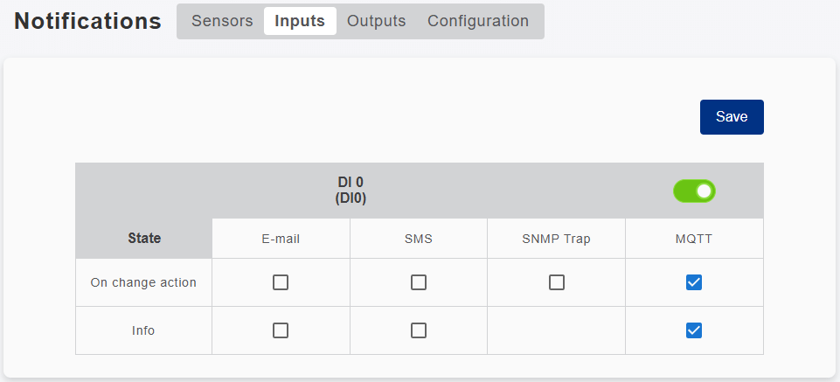Click the MQTT column header
Image resolution: width=840 pixels, height=382 pixels.
[x=694, y=239]
